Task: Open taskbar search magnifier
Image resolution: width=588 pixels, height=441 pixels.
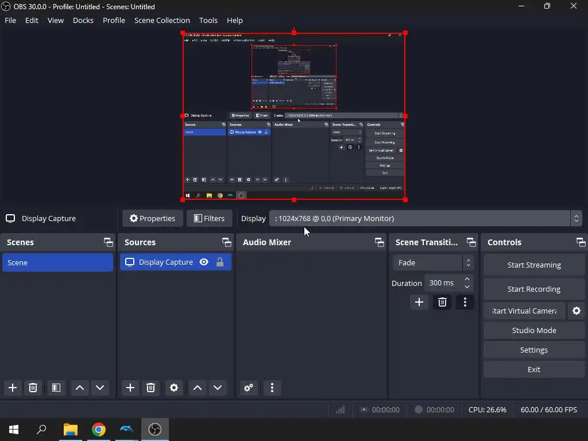Action: pos(41,430)
